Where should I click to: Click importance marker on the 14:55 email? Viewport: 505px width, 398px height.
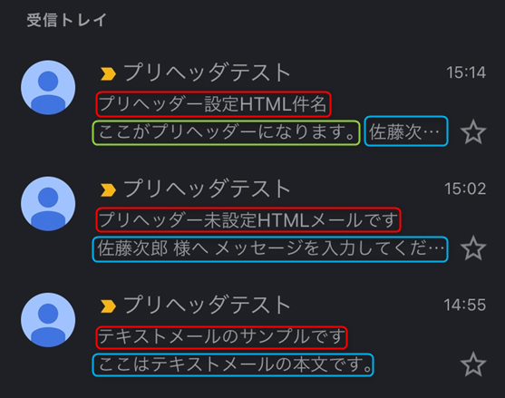108,306
